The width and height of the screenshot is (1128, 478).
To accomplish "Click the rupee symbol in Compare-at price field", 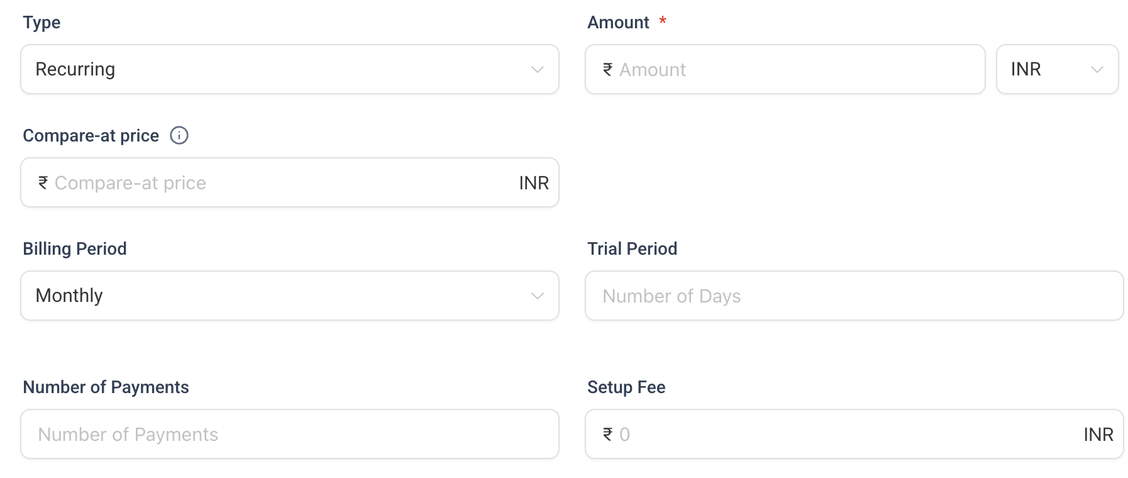I will pos(43,182).
